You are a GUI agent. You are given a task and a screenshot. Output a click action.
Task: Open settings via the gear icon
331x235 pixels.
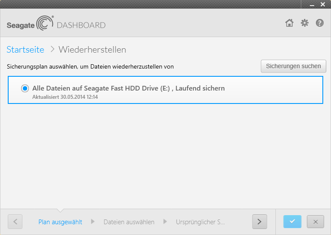(305, 23)
